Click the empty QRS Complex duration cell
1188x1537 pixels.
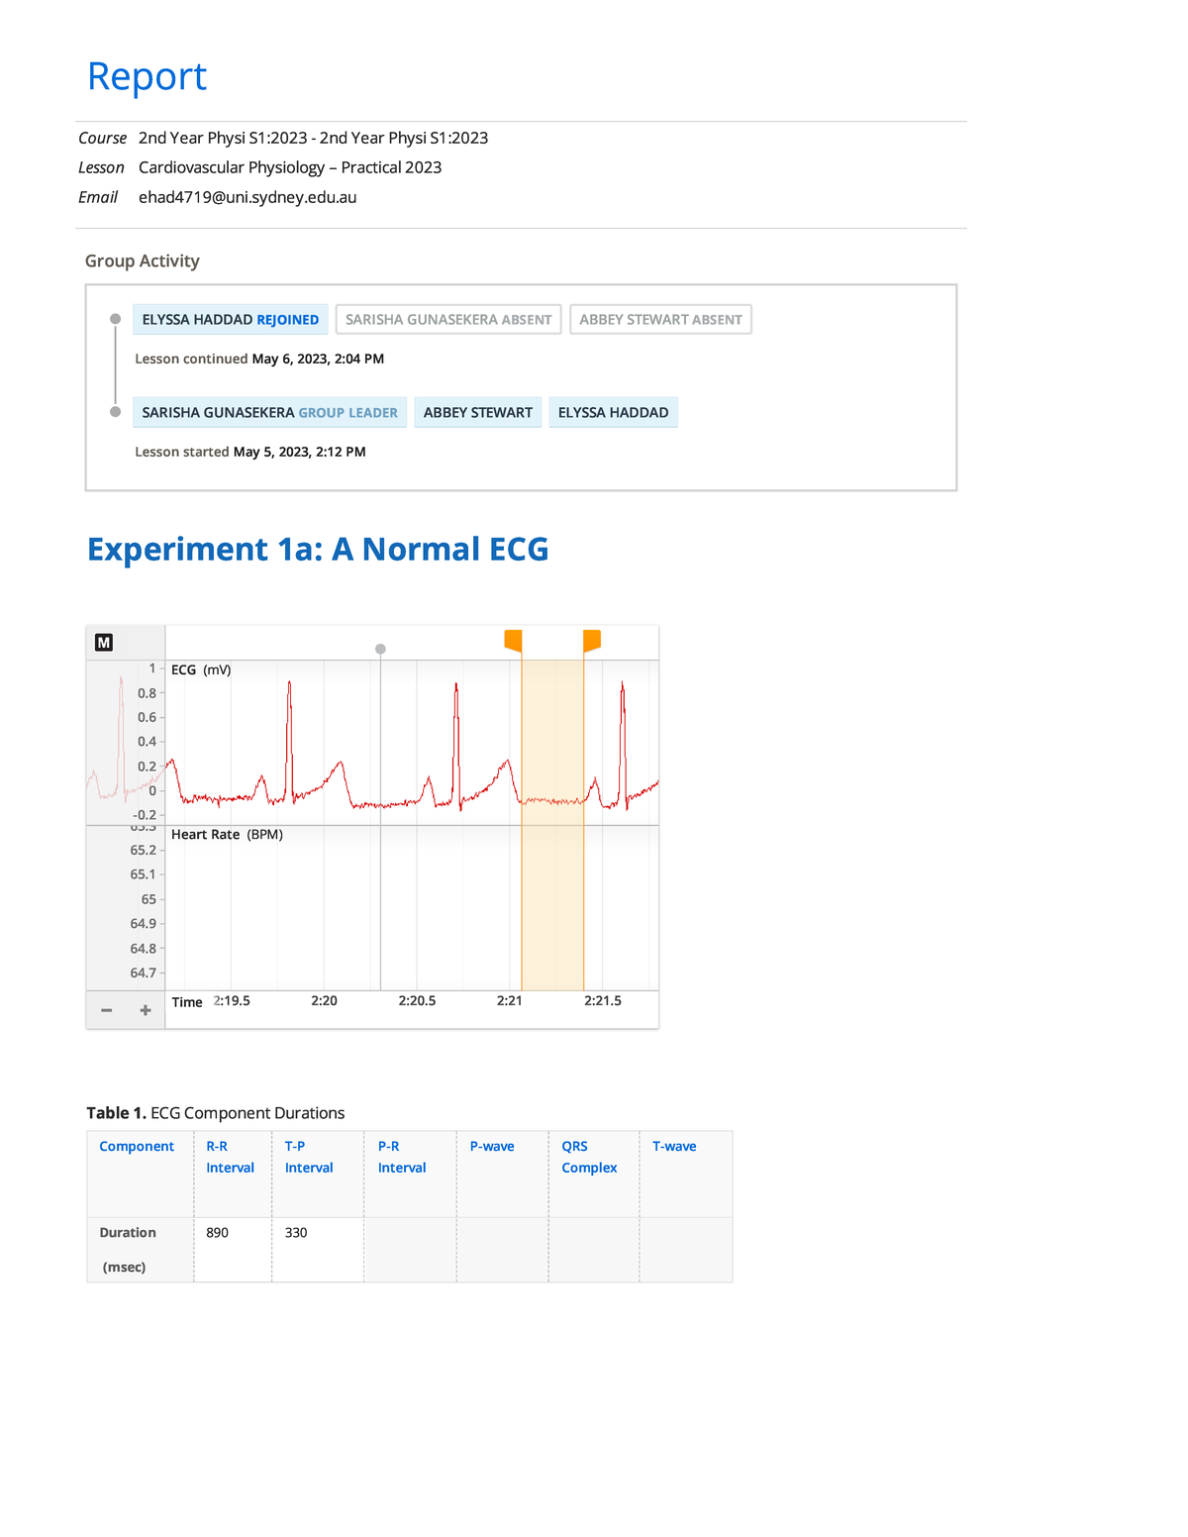(594, 1250)
